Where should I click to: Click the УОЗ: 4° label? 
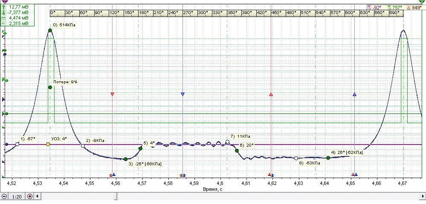[59, 139]
